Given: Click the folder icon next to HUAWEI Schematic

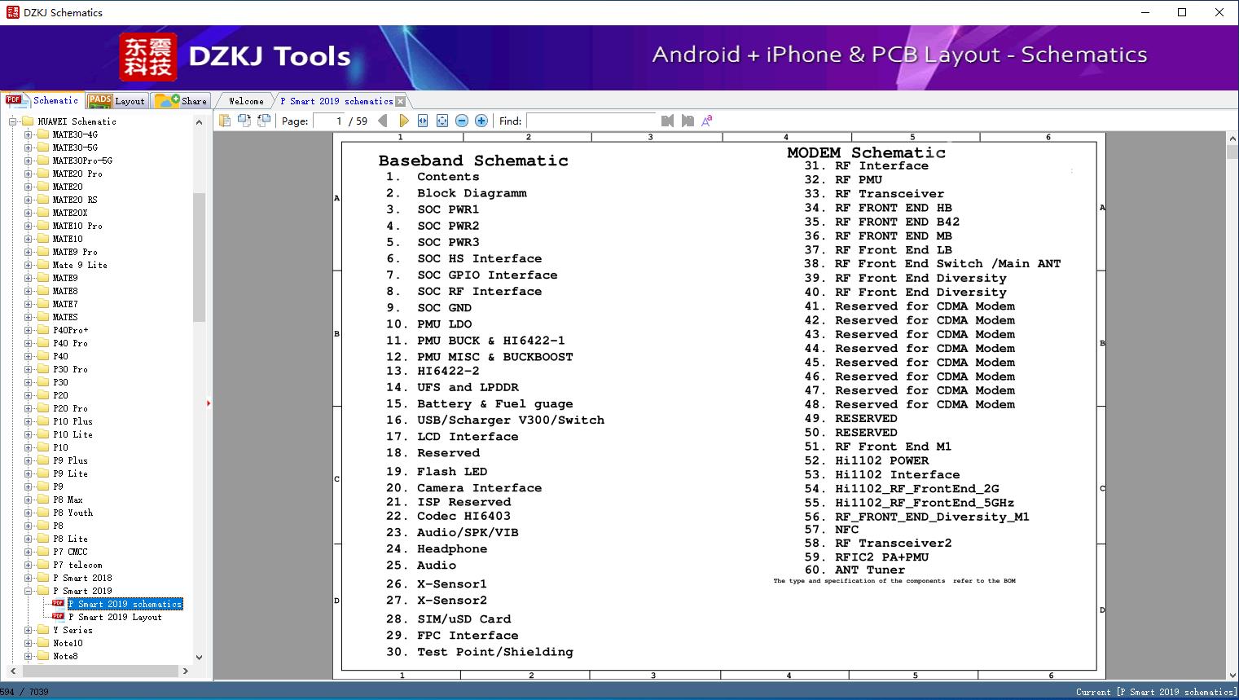Looking at the screenshot, I should coord(29,121).
